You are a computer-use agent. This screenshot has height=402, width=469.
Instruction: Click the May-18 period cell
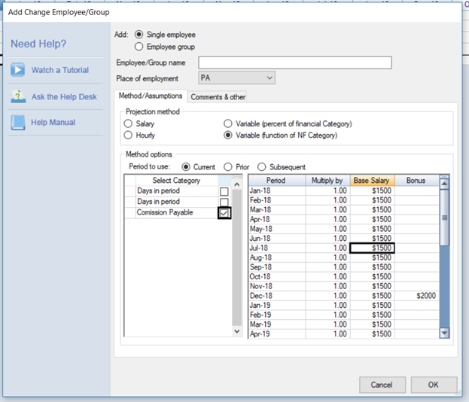pyautogui.click(x=277, y=229)
